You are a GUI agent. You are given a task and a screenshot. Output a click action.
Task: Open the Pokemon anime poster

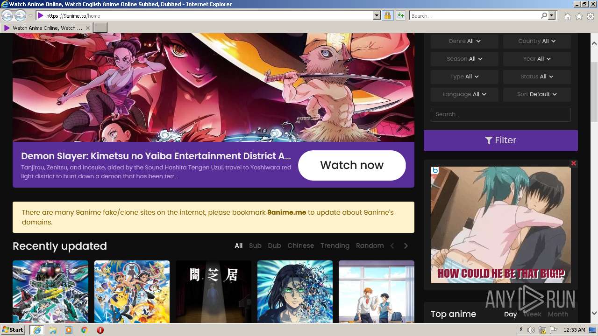click(132, 292)
